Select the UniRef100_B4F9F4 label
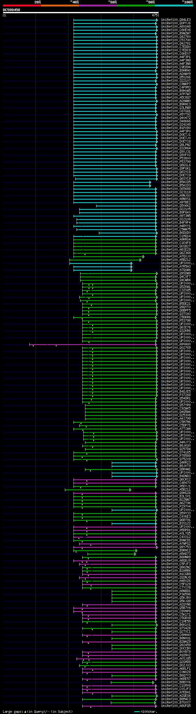 (176, 223)
